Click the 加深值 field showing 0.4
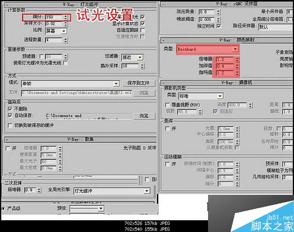This screenshot has width=294, height=232. (225, 66)
